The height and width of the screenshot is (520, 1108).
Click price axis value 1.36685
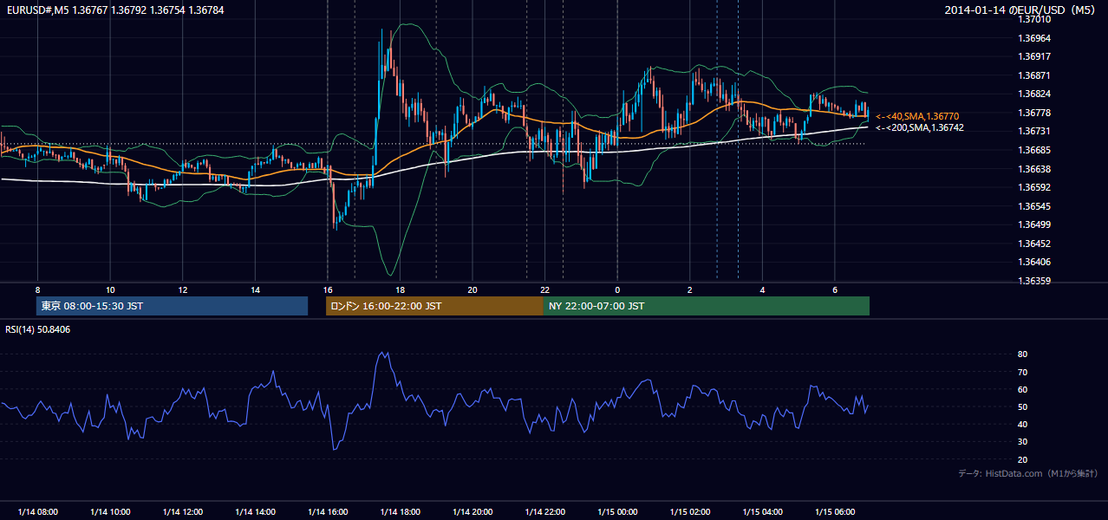pyautogui.click(x=1034, y=150)
